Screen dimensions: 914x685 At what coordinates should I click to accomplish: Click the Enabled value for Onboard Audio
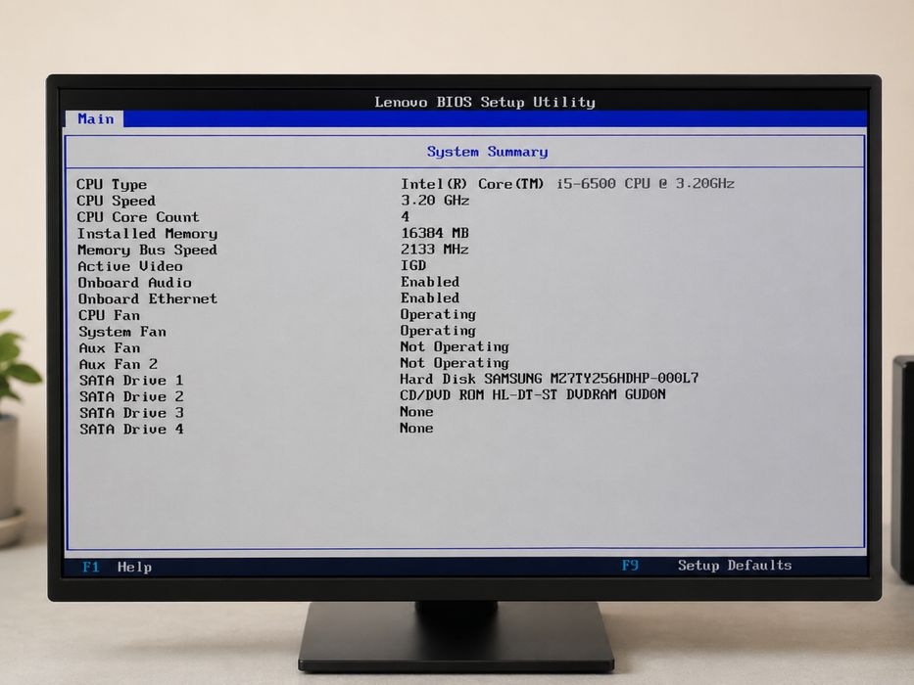click(430, 282)
